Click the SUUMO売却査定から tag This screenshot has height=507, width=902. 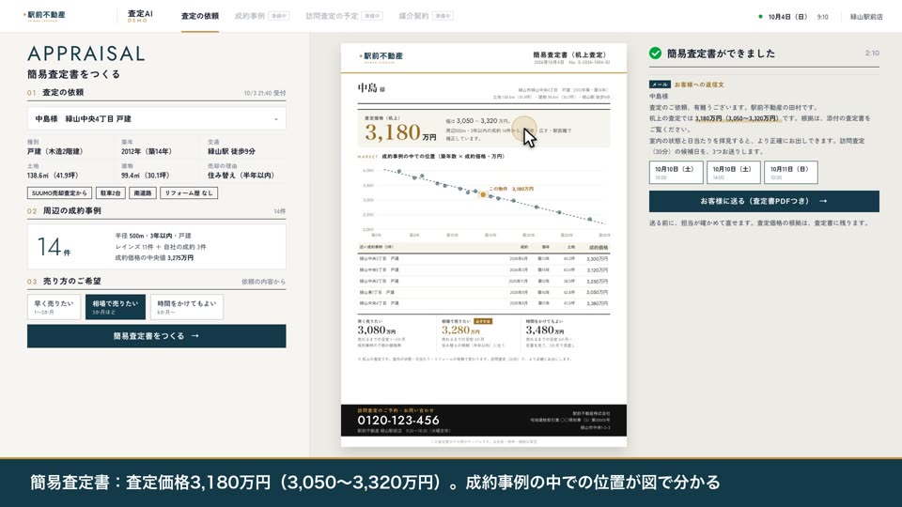59,193
